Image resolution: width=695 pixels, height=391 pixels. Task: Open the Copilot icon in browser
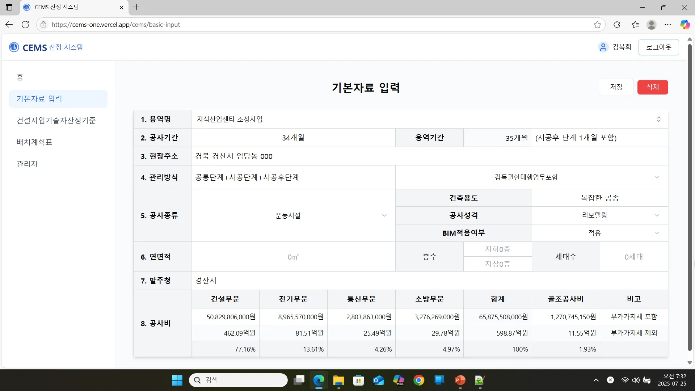coord(685,25)
